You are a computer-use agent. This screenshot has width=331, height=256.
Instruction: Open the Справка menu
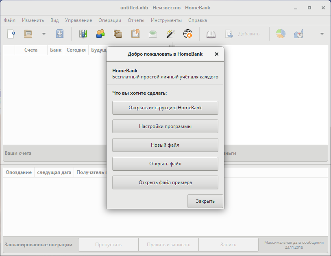(x=198, y=20)
